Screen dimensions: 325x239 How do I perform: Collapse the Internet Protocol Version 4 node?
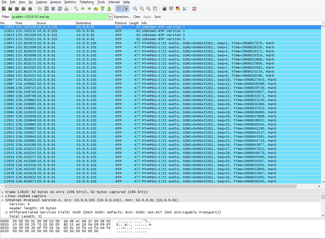click(x=3, y=200)
